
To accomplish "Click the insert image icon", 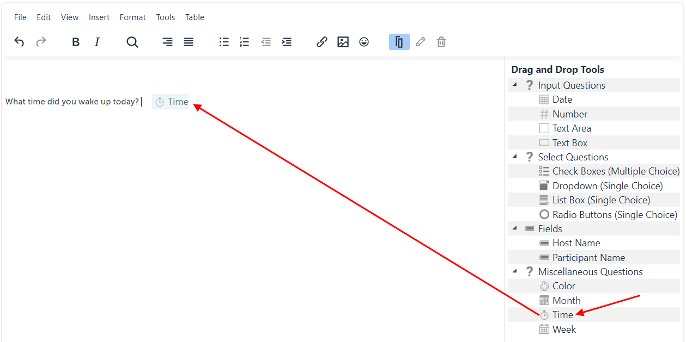I will click(343, 42).
